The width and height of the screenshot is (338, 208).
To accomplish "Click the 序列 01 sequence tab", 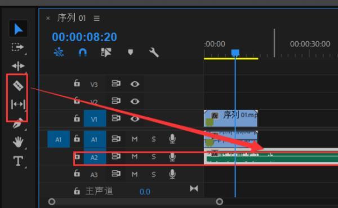I will (x=72, y=17).
